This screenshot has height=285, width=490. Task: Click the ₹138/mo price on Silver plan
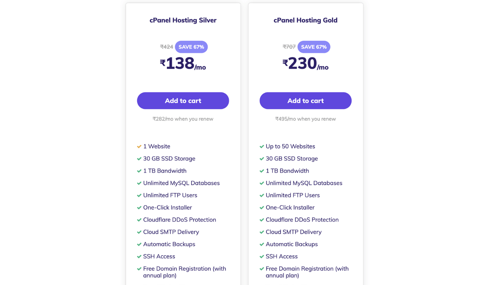183,63
